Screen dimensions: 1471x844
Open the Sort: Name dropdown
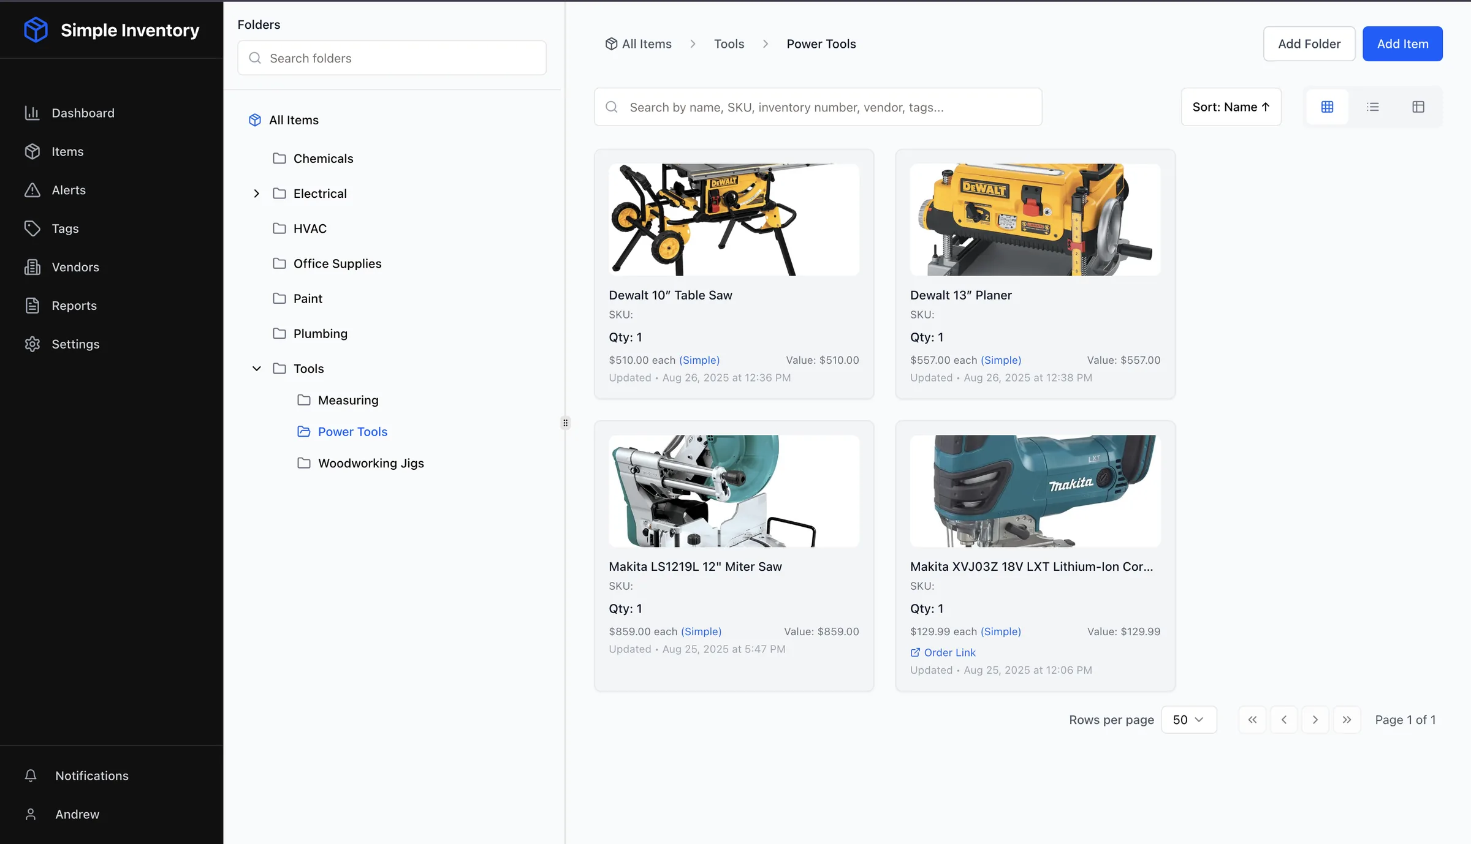tap(1231, 107)
